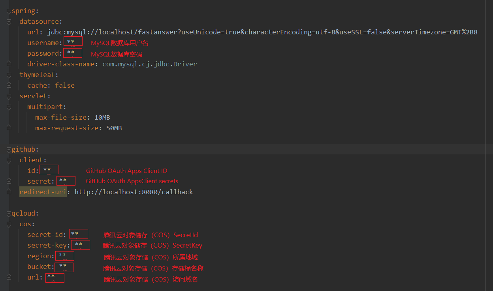493x291 pixels.
Task: Collapse the spring block fold marker
Action: (9, 11)
